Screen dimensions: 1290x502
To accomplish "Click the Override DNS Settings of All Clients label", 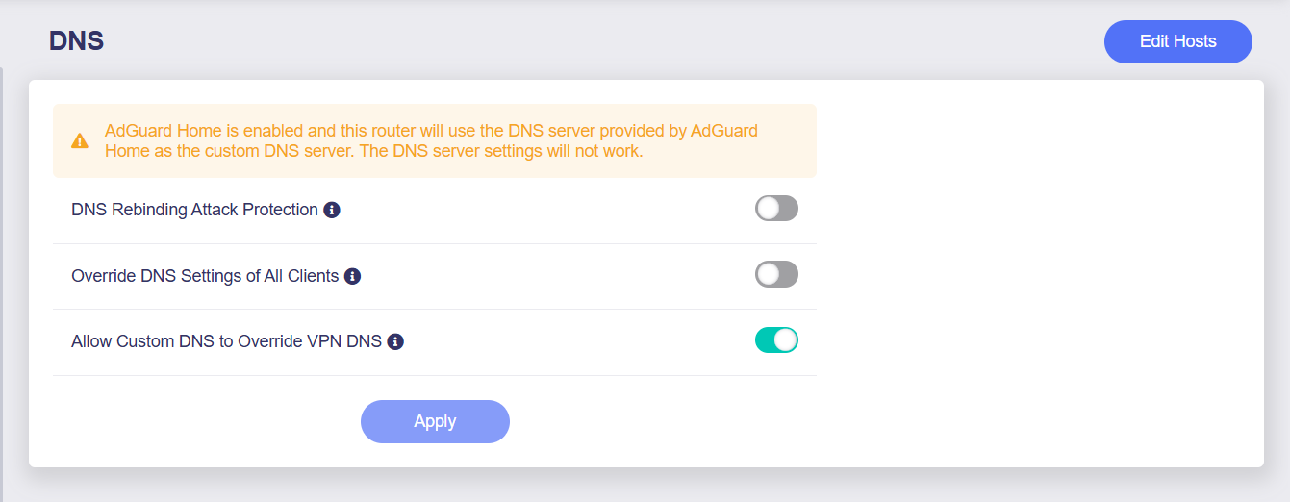I will pyautogui.click(x=205, y=276).
